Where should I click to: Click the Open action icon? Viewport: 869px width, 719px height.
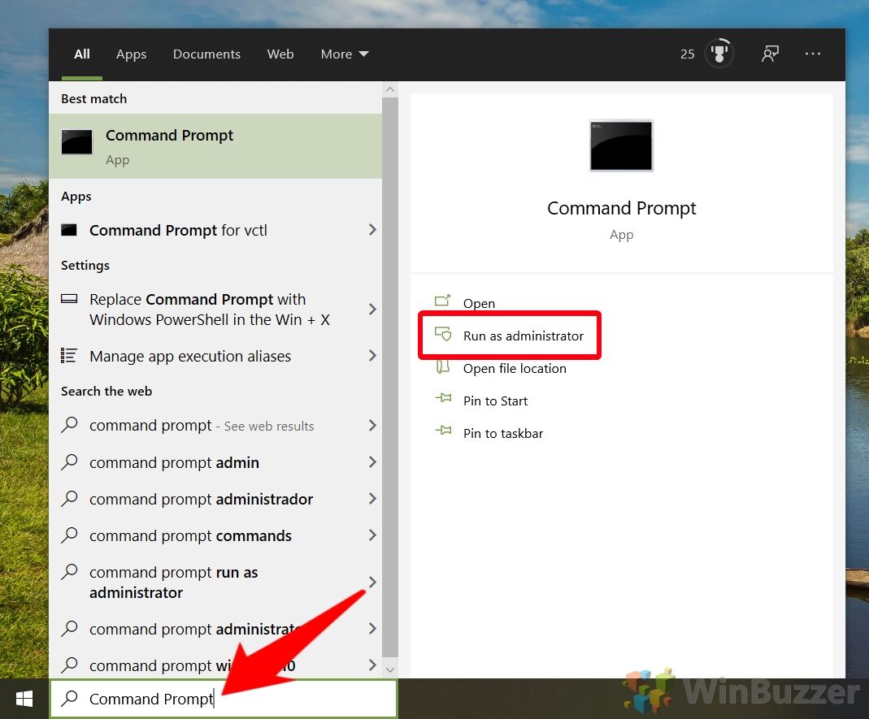tap(442, 301)
